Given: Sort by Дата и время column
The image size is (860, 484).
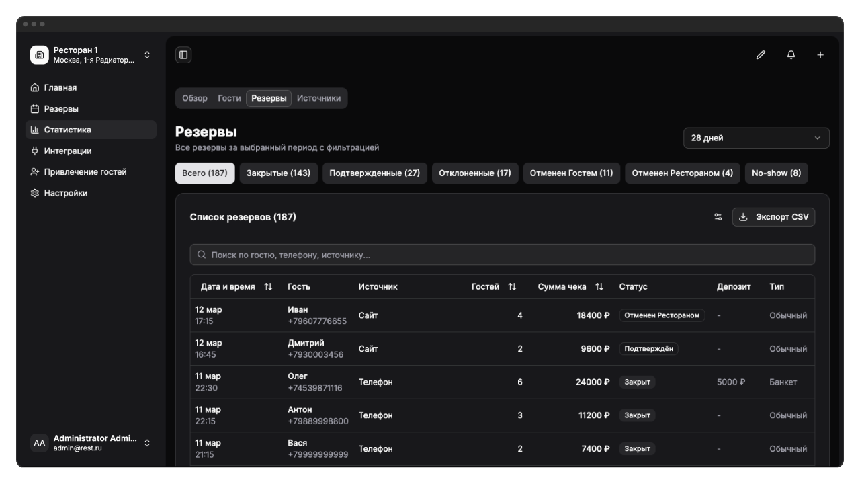Looking at the screenshot, I should coord(268,287).
